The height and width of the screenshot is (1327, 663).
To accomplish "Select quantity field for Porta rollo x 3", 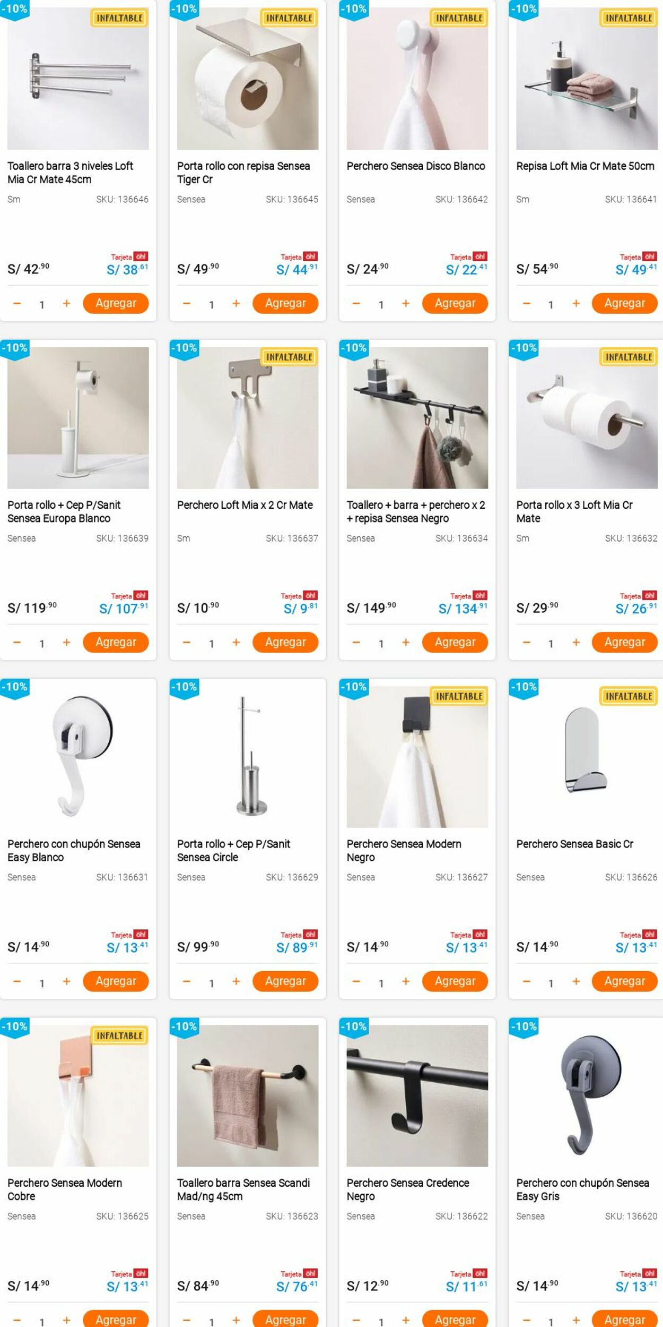I will (551, 644).
